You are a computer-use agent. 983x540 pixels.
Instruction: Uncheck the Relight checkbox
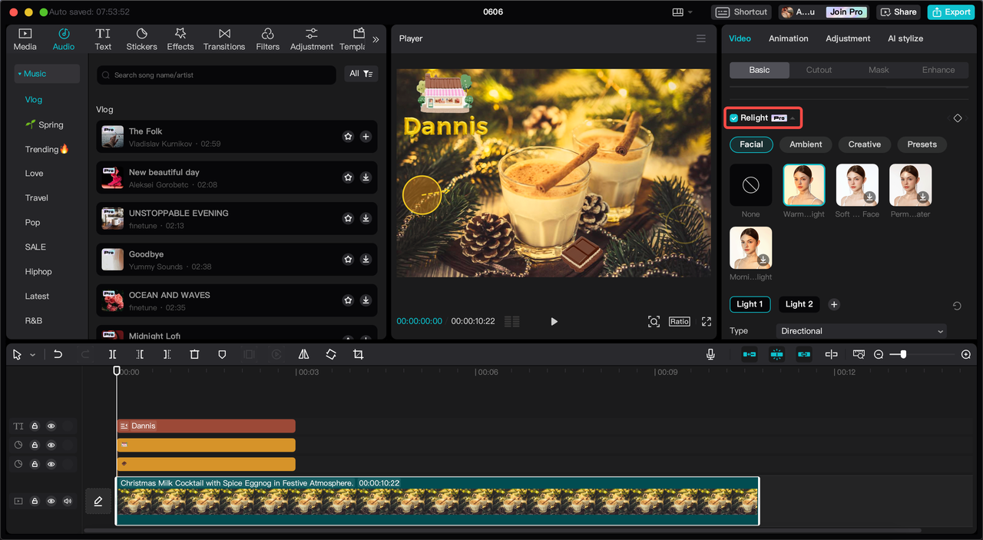tap(734, 118)
